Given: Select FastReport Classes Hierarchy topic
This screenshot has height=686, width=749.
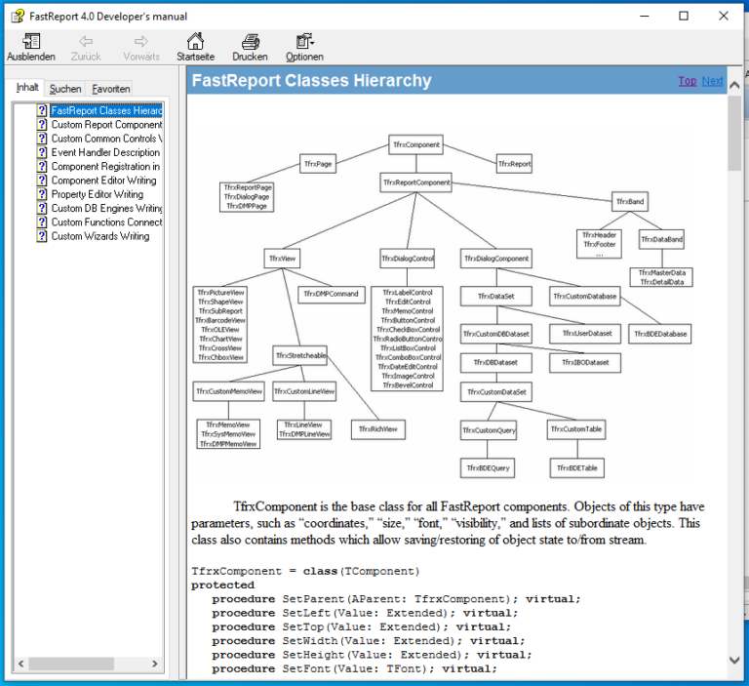Looking at the screenshot, I should coord(106,111).
